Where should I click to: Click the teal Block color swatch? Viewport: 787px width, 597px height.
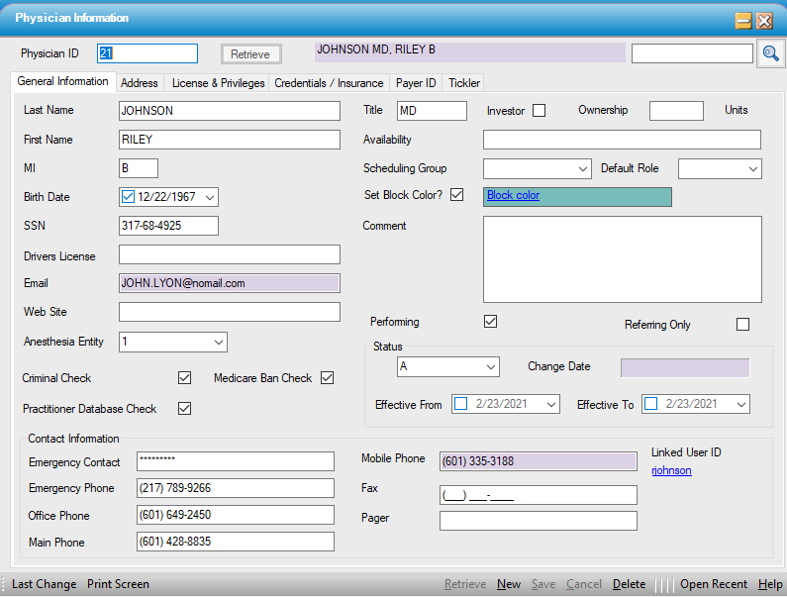click(577, 196)
